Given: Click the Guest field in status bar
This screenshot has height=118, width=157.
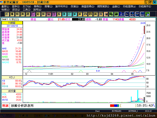Looking at the screenshot, I should point(103,111).
